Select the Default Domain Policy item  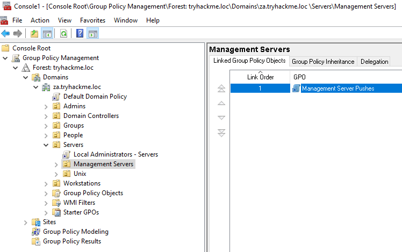click(95, 97)
